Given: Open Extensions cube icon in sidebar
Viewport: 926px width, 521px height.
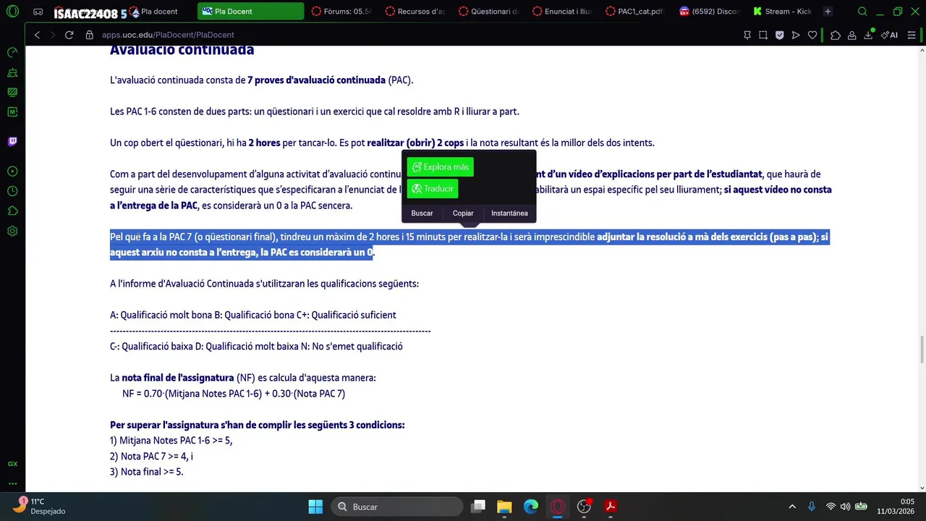Looking at the screenshot, I should point(12,211).
